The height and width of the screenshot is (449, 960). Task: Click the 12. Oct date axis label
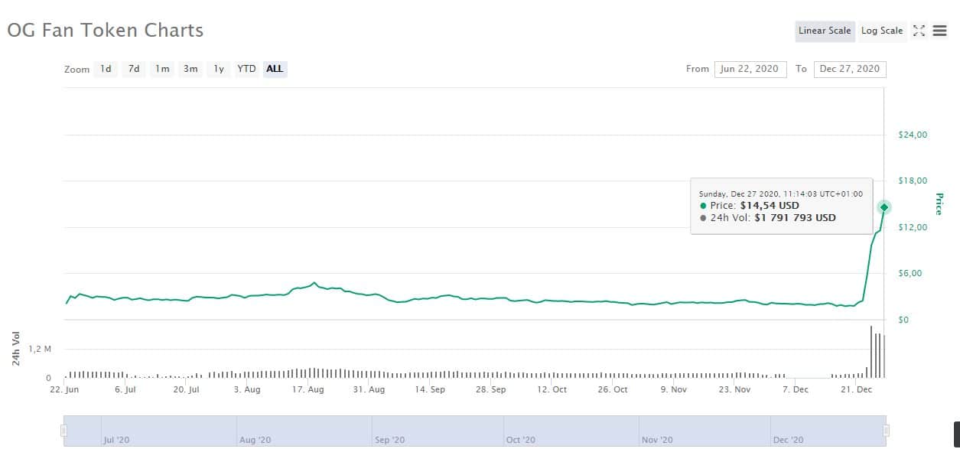552,389
